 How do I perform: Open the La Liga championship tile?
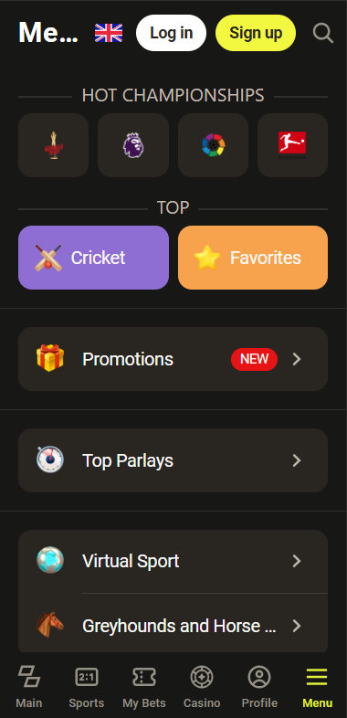tap(214, 145)
